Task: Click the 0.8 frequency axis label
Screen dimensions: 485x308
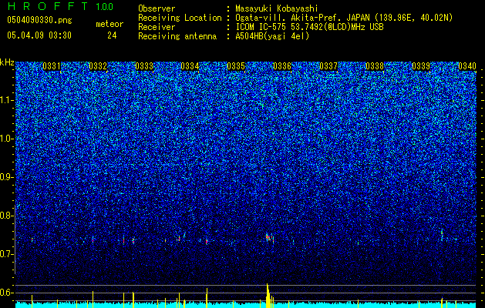Action: click(7, 216)
